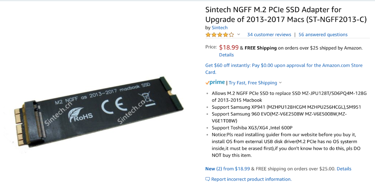The width and height of the screenshot is (375, 188).
Task: Click the $18.99 price
Action: tap(229, 47)
